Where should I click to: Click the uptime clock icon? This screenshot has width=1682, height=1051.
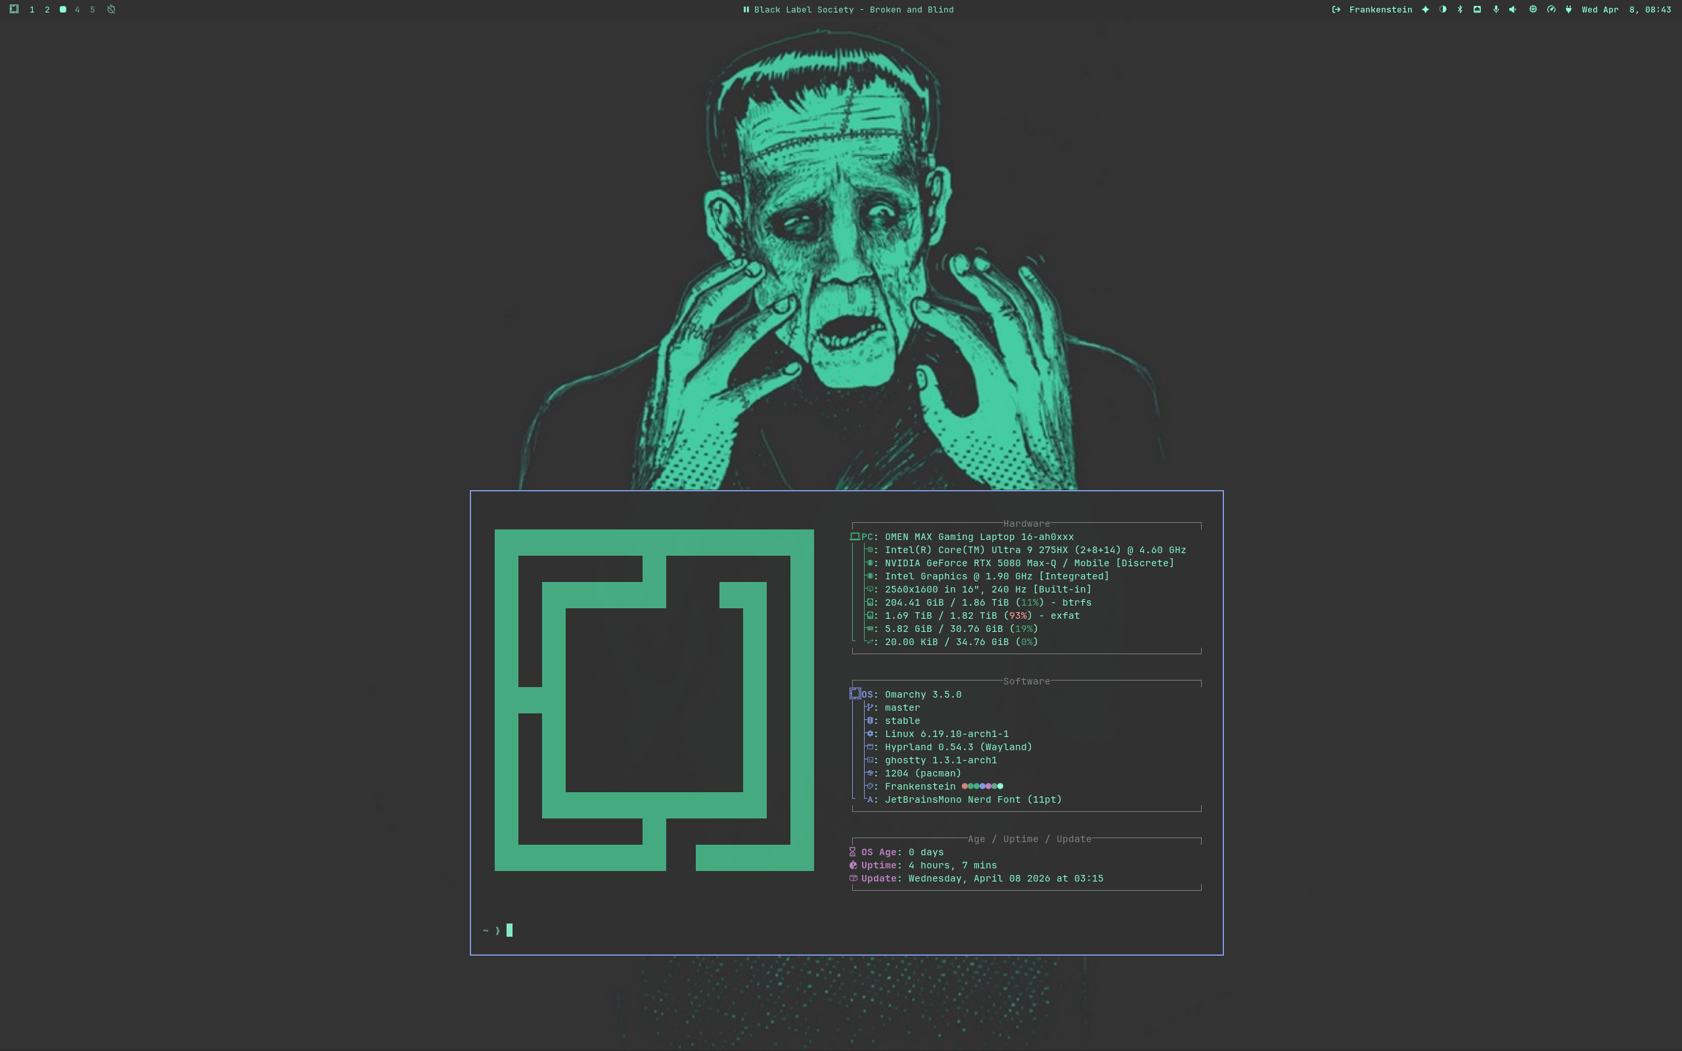click(853, 865)
